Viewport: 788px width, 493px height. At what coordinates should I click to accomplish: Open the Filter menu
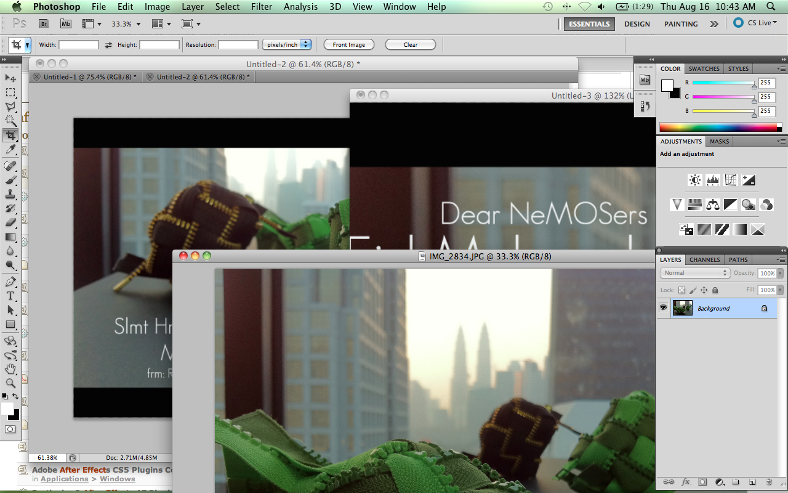(262, 7)
